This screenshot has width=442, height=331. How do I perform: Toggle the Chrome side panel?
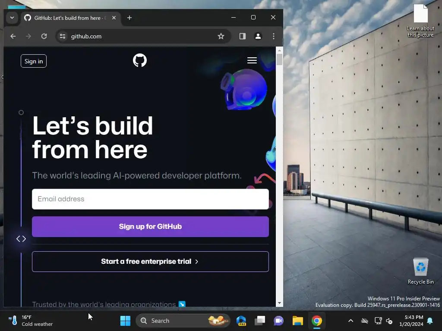243,36
